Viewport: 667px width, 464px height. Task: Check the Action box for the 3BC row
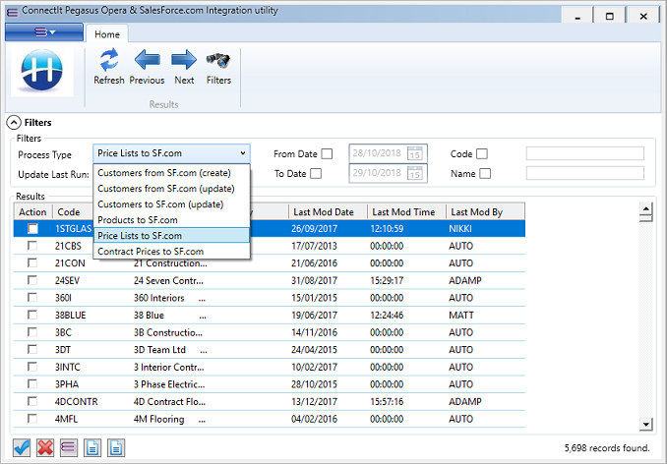[33, 332]
